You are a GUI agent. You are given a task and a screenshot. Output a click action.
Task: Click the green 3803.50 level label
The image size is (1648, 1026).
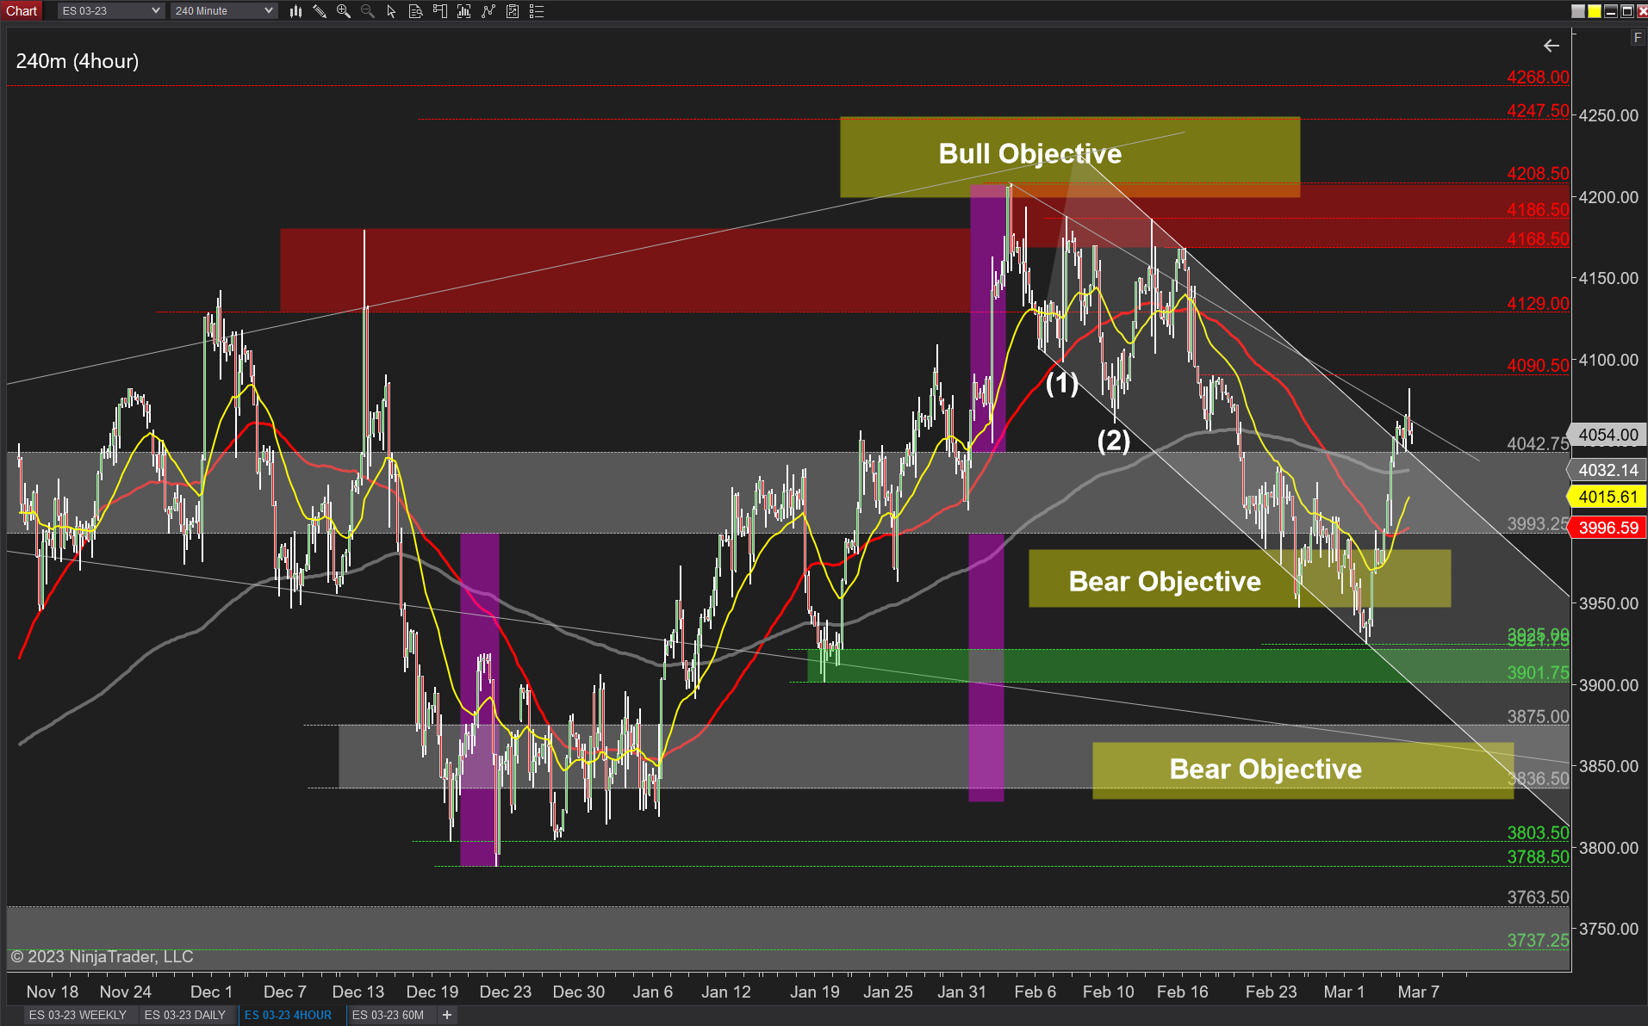1538,832
